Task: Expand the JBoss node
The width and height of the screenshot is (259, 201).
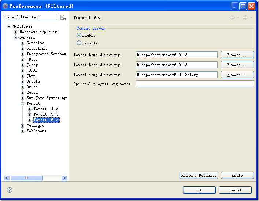Action: pos(22,60)
